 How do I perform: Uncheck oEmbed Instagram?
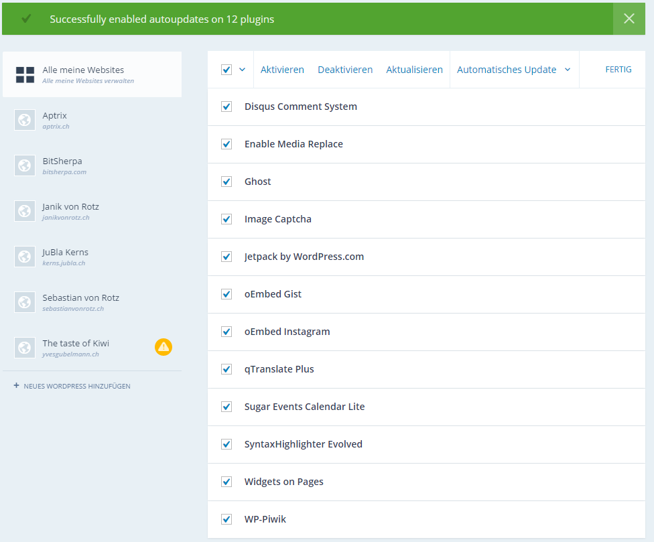click(x=226, y=332)
